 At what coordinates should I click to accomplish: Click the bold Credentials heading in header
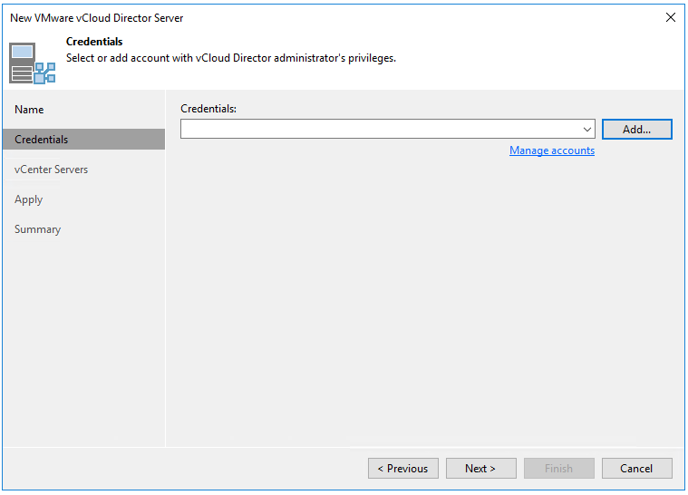click(94, 42)
